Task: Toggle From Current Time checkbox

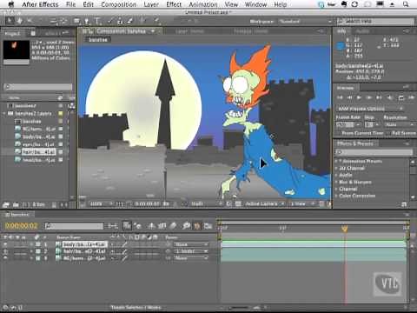Action: click(x=338, y=133)
